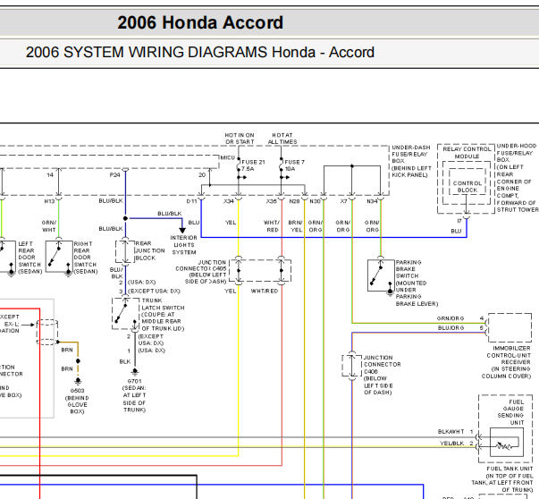The height and width of the screenshot is (499, 539).
Task: Click the 'INTERIOR LIGHTS SYSTEM' label
Action: 183,245
